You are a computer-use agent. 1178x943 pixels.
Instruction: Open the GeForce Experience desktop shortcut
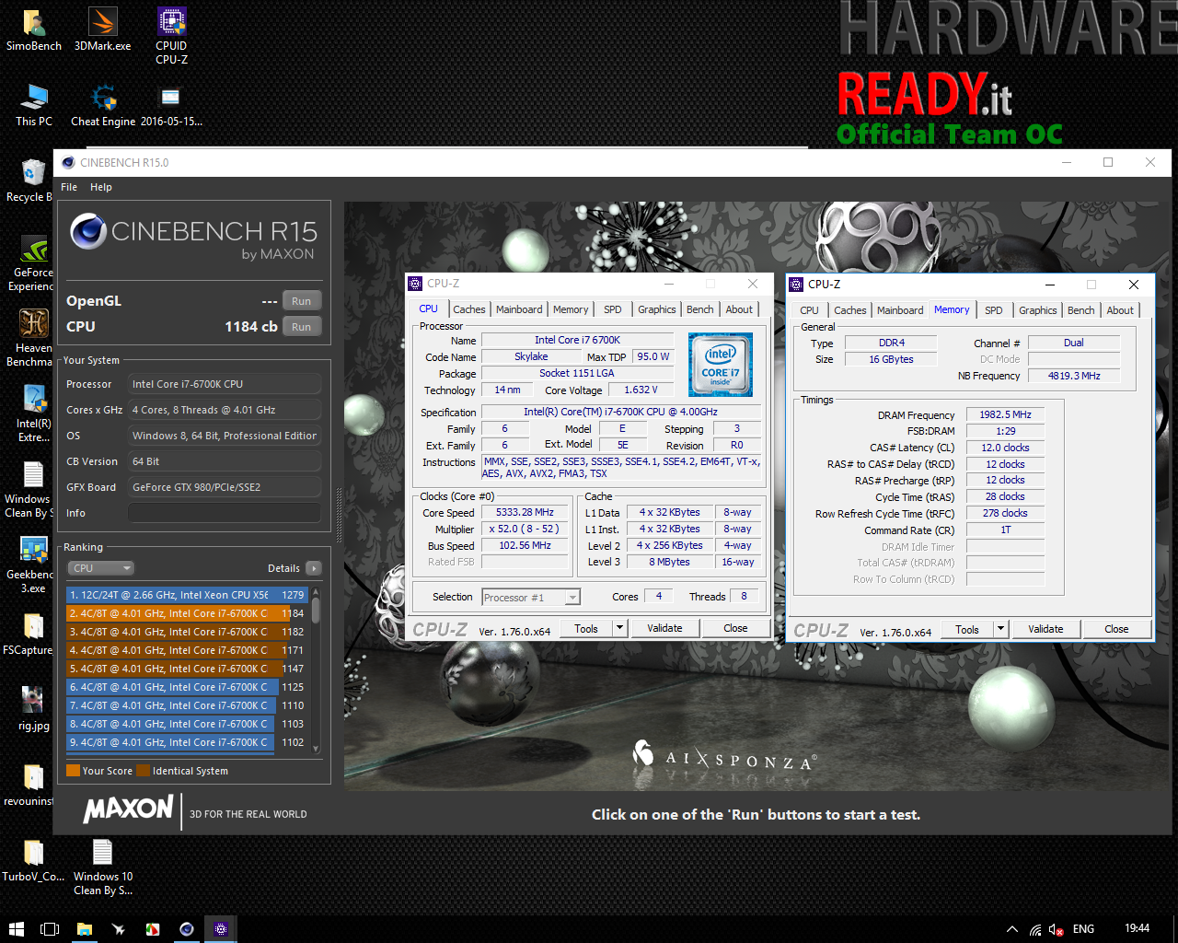point(30,263)
